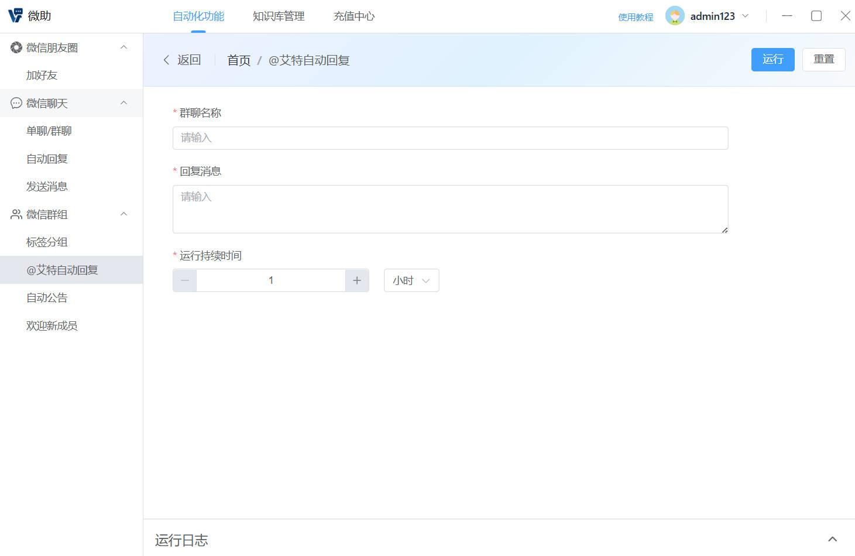The width and height of the screenshot is (855, 556).
Task: Switch to the 充值中心 tab
Action: (353, 16)
